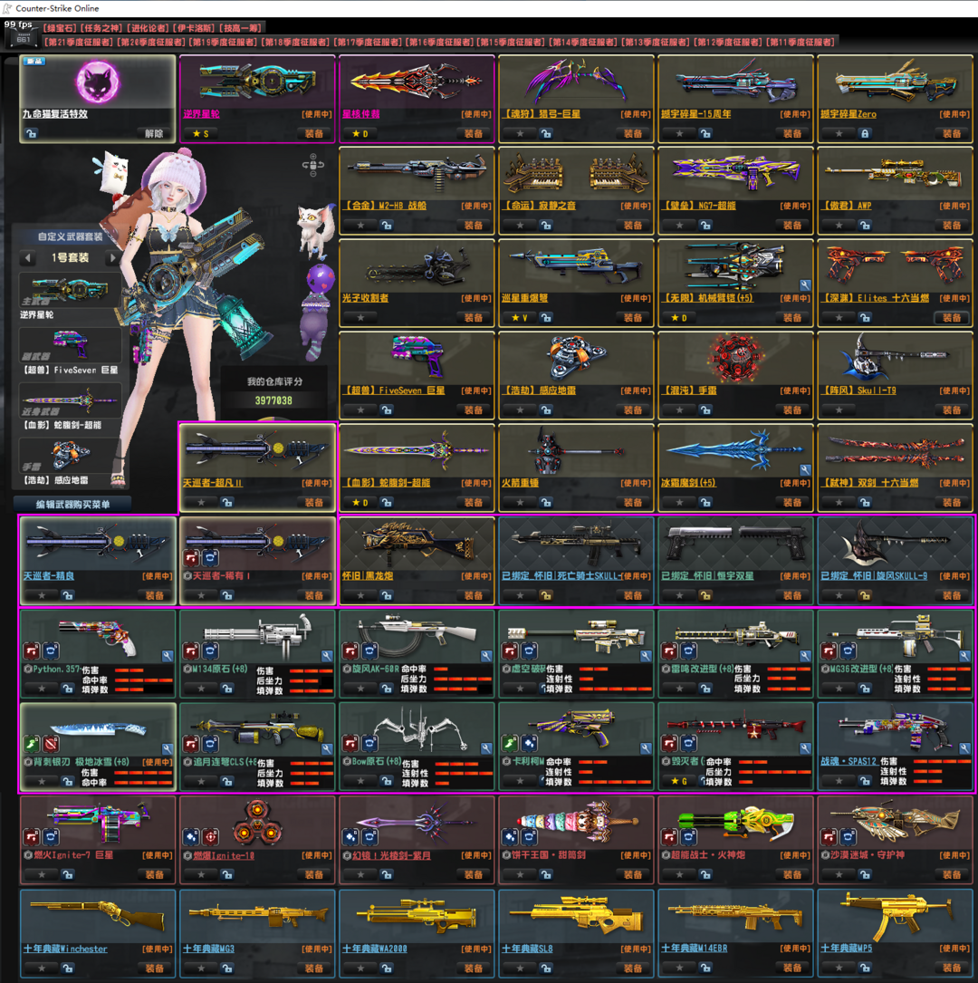Click S-grade star badge on 逆界星轮
978x983 pixels.
tap(201, 133)
